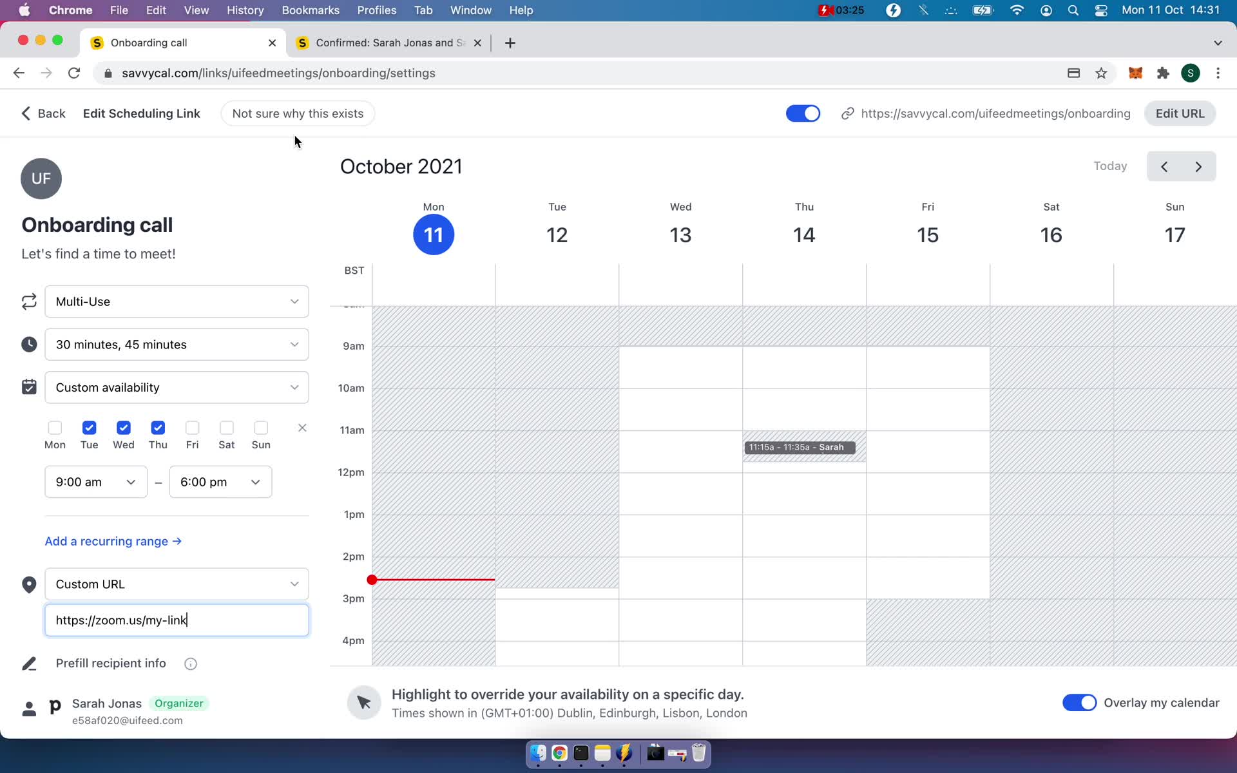Click the prefill recipient info icon
Viewport: 1237px width, 773px height.
coord(189,663)
